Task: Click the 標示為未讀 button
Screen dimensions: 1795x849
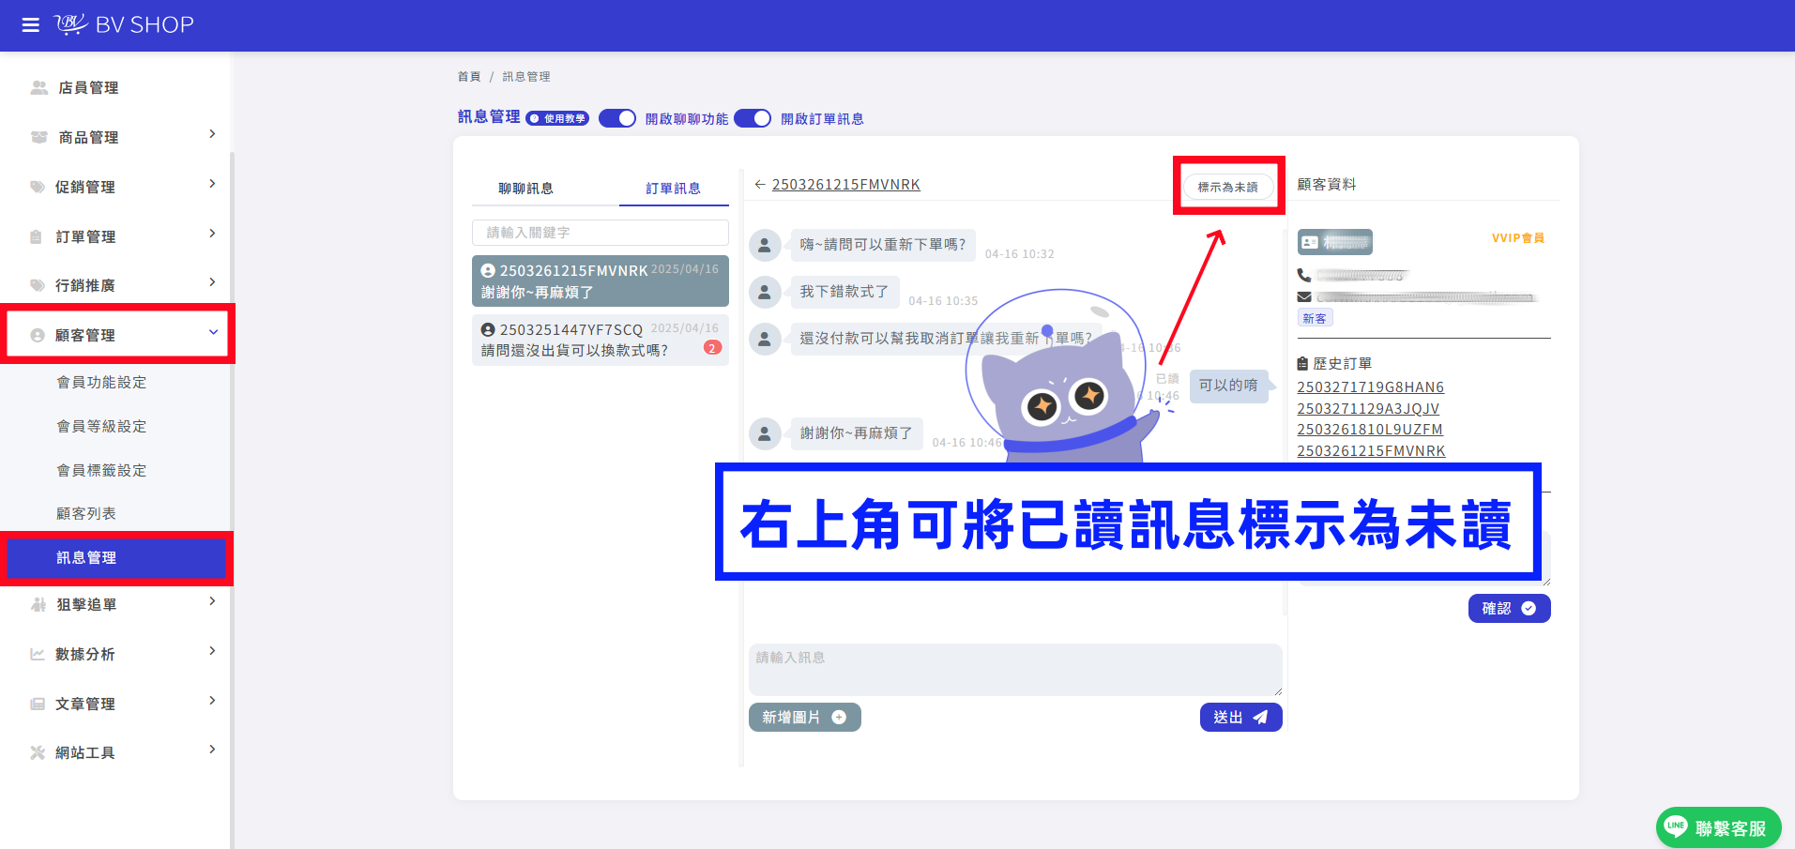Action: coord(1228,187)
